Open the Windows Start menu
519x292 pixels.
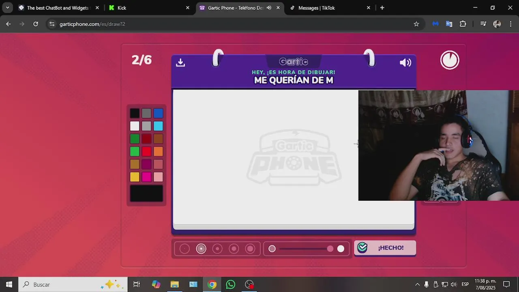(9, 284)
